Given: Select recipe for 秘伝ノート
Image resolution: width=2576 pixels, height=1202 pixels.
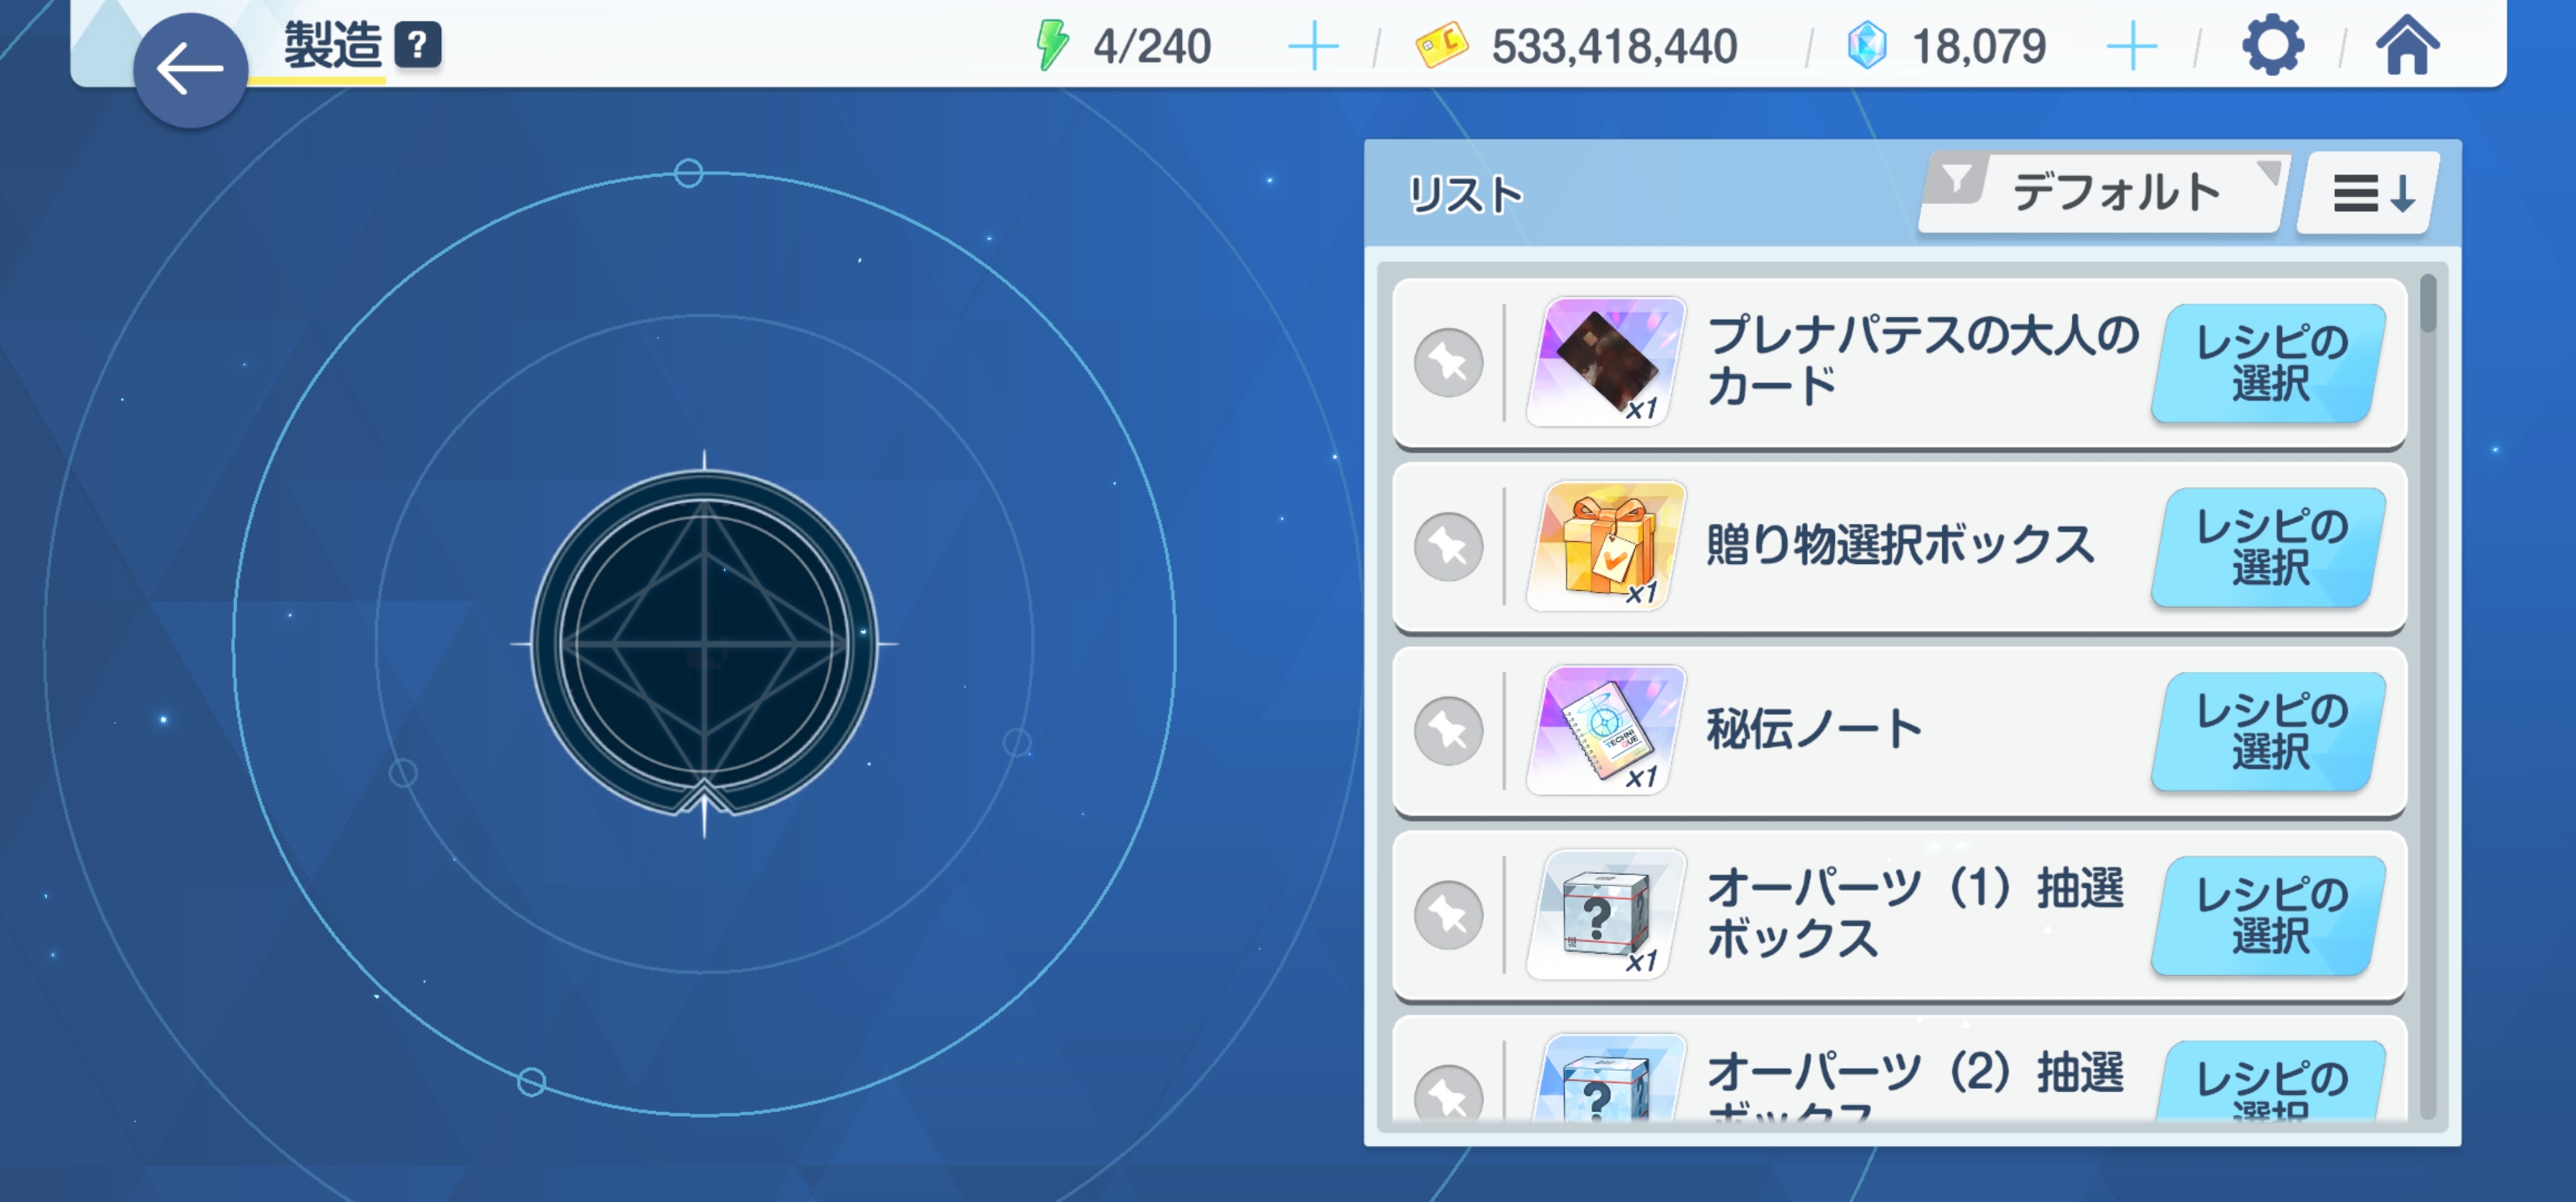Looking at the screenshot, I should (2269, 731).
